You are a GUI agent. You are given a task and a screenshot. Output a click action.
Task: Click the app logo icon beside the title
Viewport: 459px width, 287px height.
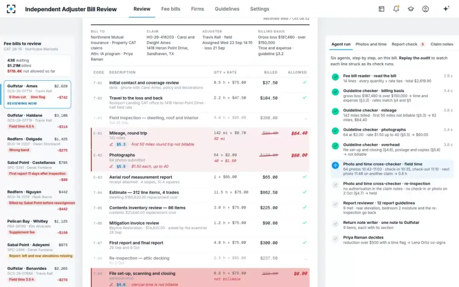(11, 9)
